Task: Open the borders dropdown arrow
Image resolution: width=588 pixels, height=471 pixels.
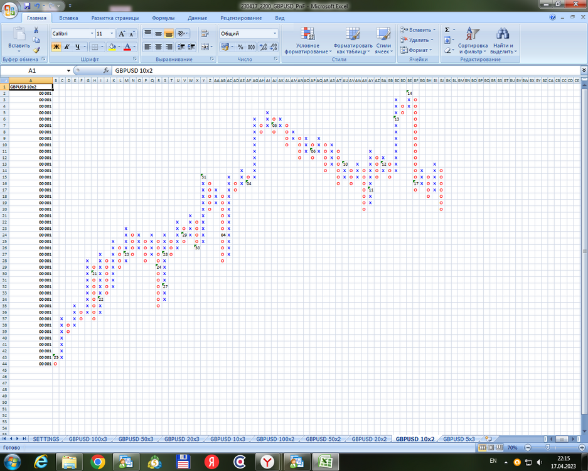Action: [x=102, y=47]
